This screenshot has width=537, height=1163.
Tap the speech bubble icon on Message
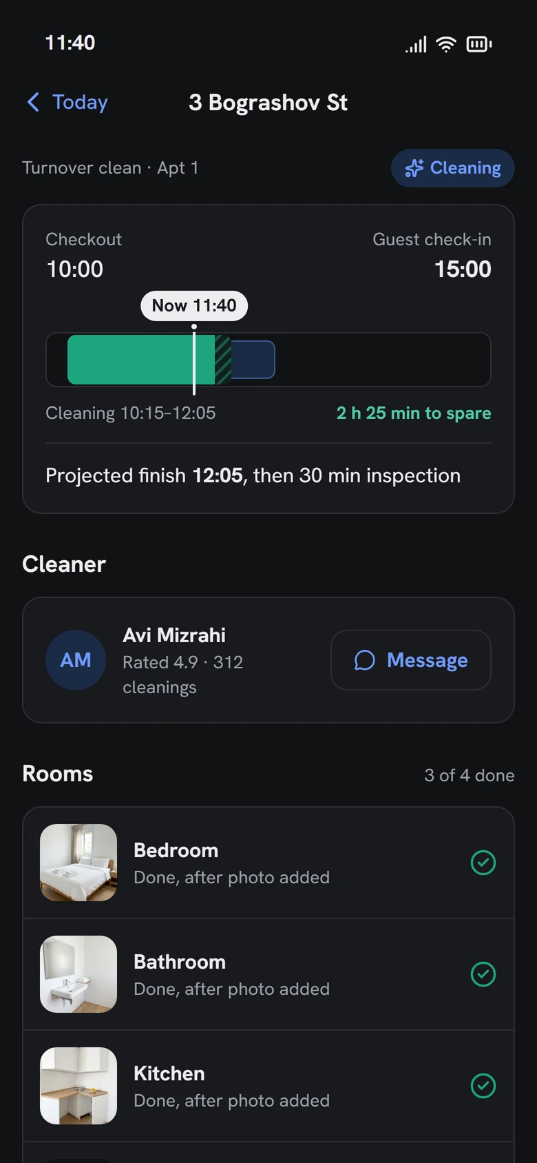point(364,660)
